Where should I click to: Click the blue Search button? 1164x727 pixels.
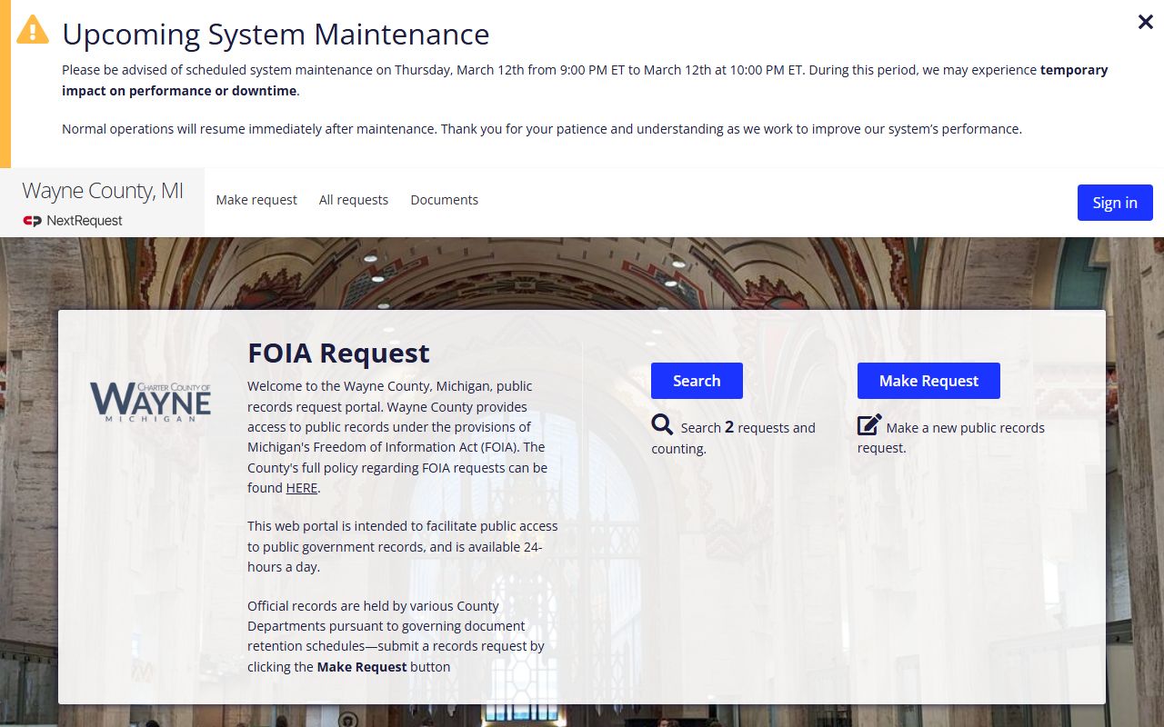[x=697, y=381]
